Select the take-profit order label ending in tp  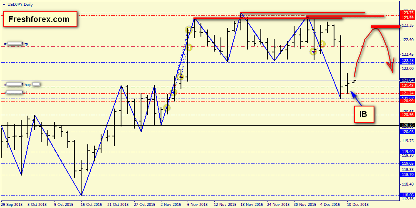tap(16, 44)
